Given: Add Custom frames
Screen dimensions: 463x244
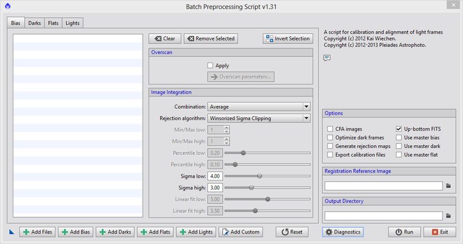Looking at the screenshot, I should 241,232.
